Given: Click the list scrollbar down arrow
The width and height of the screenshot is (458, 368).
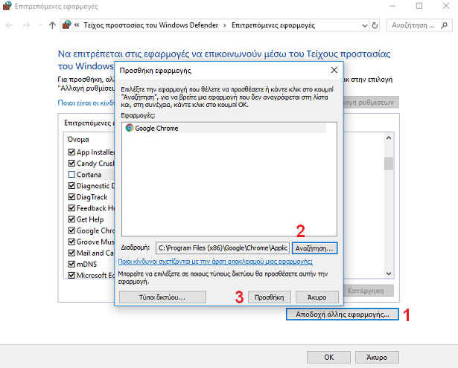Looking at the screenshot, I should coord(389,274).
